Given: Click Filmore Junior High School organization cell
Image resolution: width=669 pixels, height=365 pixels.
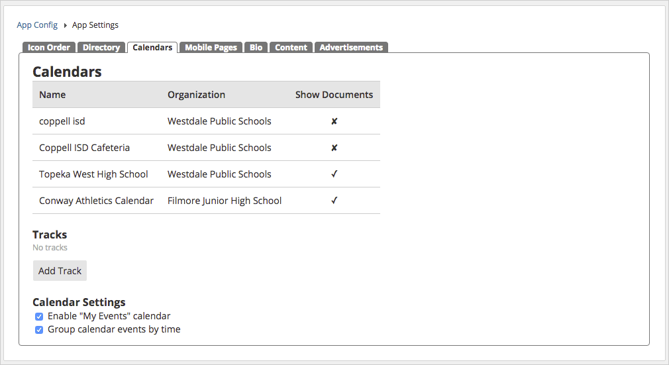Looking at the screenshot, I should pos(225,201).
